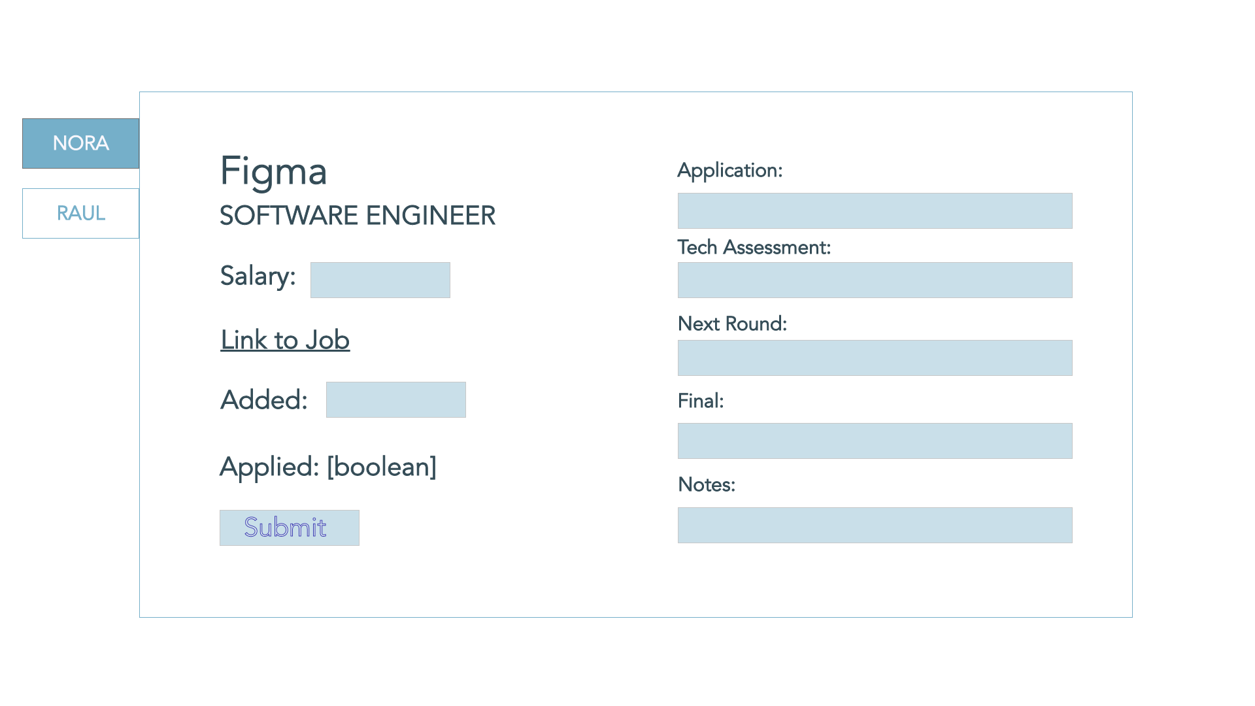Select the Final input field
The width and height of the screenshot is (1255, 706).
tap(875, 441)
